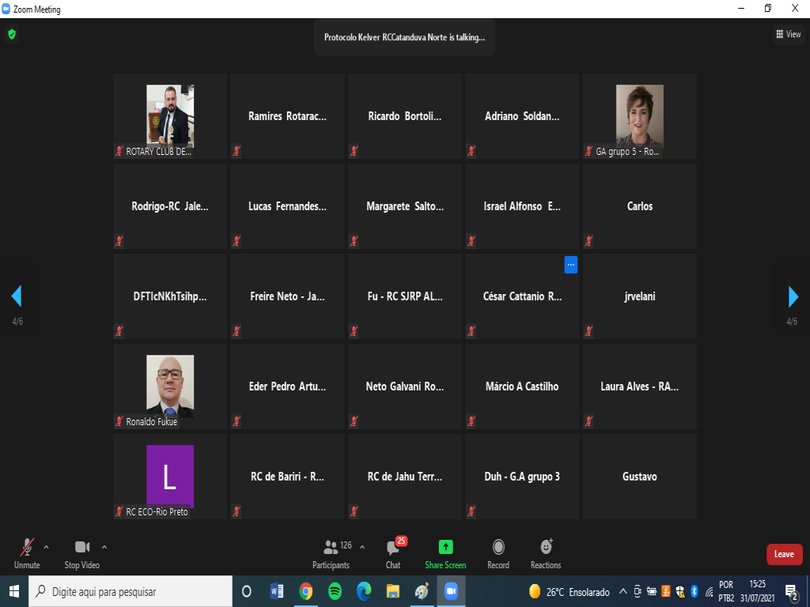Image resolution: width=810 pixels, height=607 pixels.
Task: Expand video options arrow beside Stop Video
Action: click(104, 546)
